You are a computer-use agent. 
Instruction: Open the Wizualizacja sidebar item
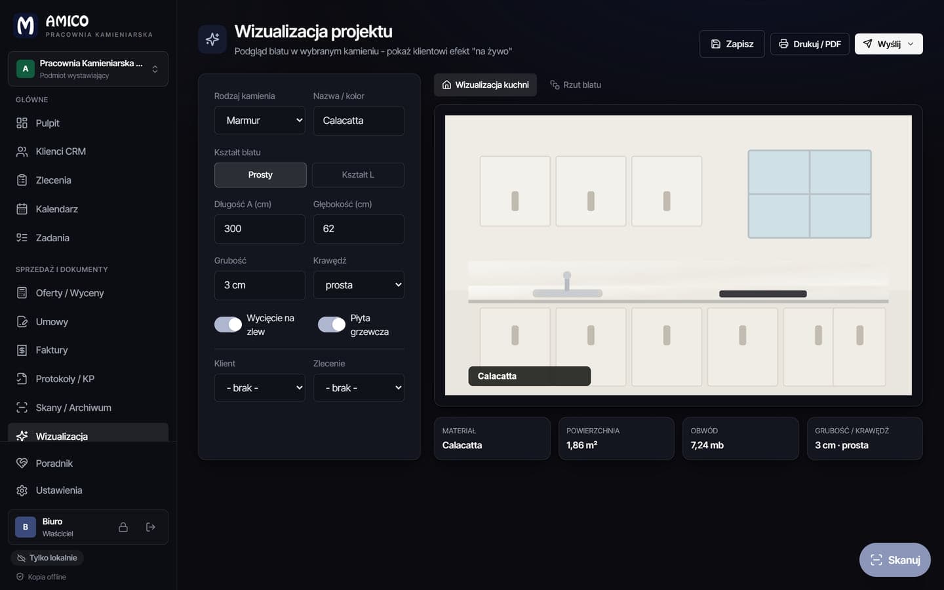88,434
